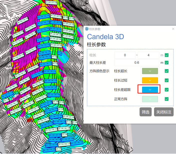Toggle the 正常方阵 display checkbox

pos(166,99)
